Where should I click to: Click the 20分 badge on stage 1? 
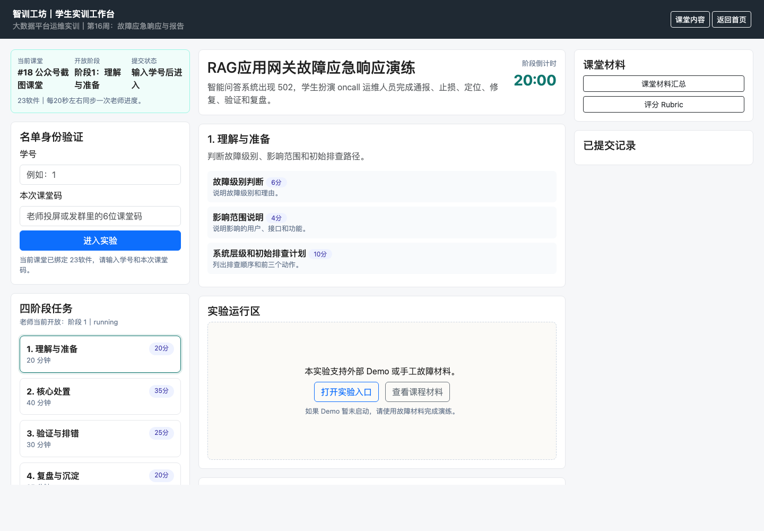click(161, 348)
